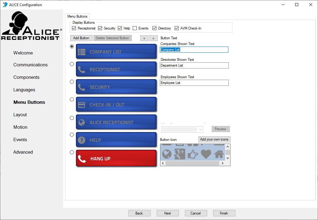This screenshot has height=220, width=318.
Task: Click the Next button
Action: tap(168, 213)
